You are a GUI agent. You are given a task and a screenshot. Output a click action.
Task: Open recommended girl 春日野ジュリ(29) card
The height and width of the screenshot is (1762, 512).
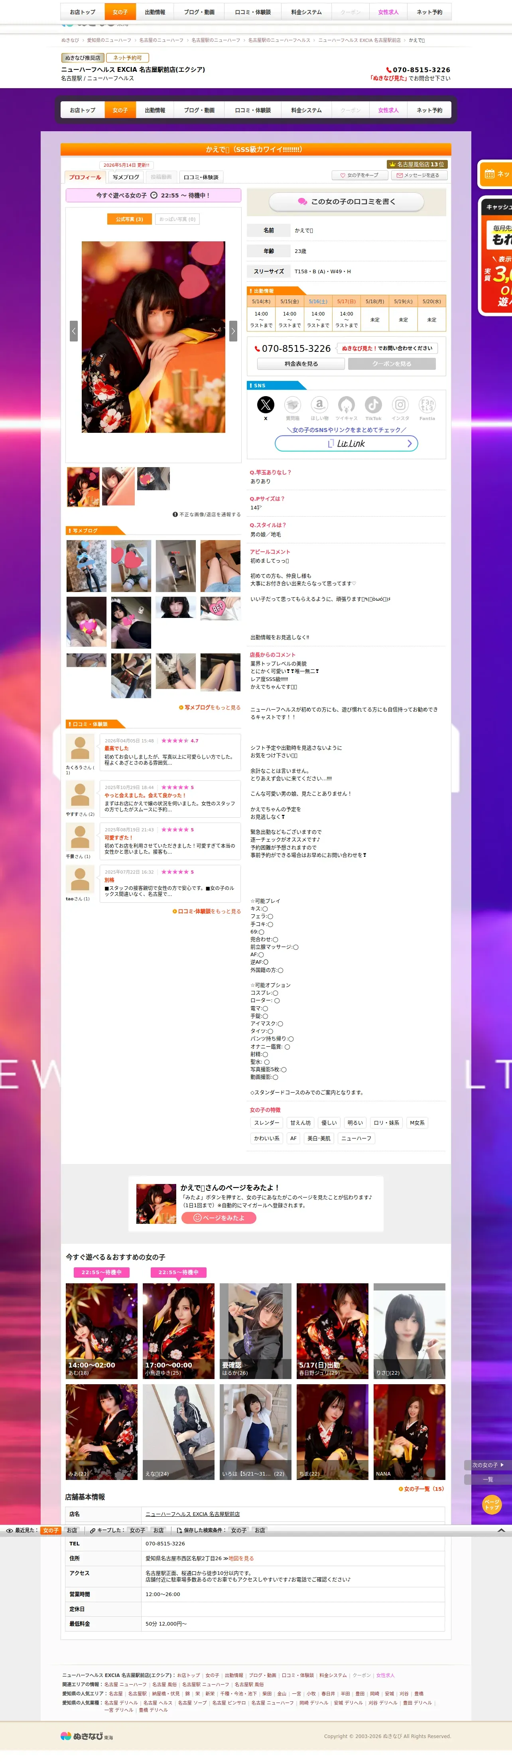[x=332, y=1330]
